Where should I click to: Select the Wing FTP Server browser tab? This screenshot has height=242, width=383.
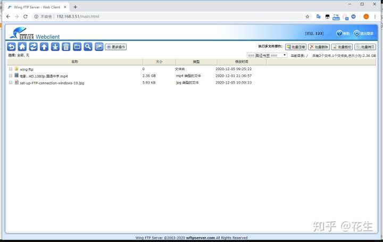tap(37, 7)
